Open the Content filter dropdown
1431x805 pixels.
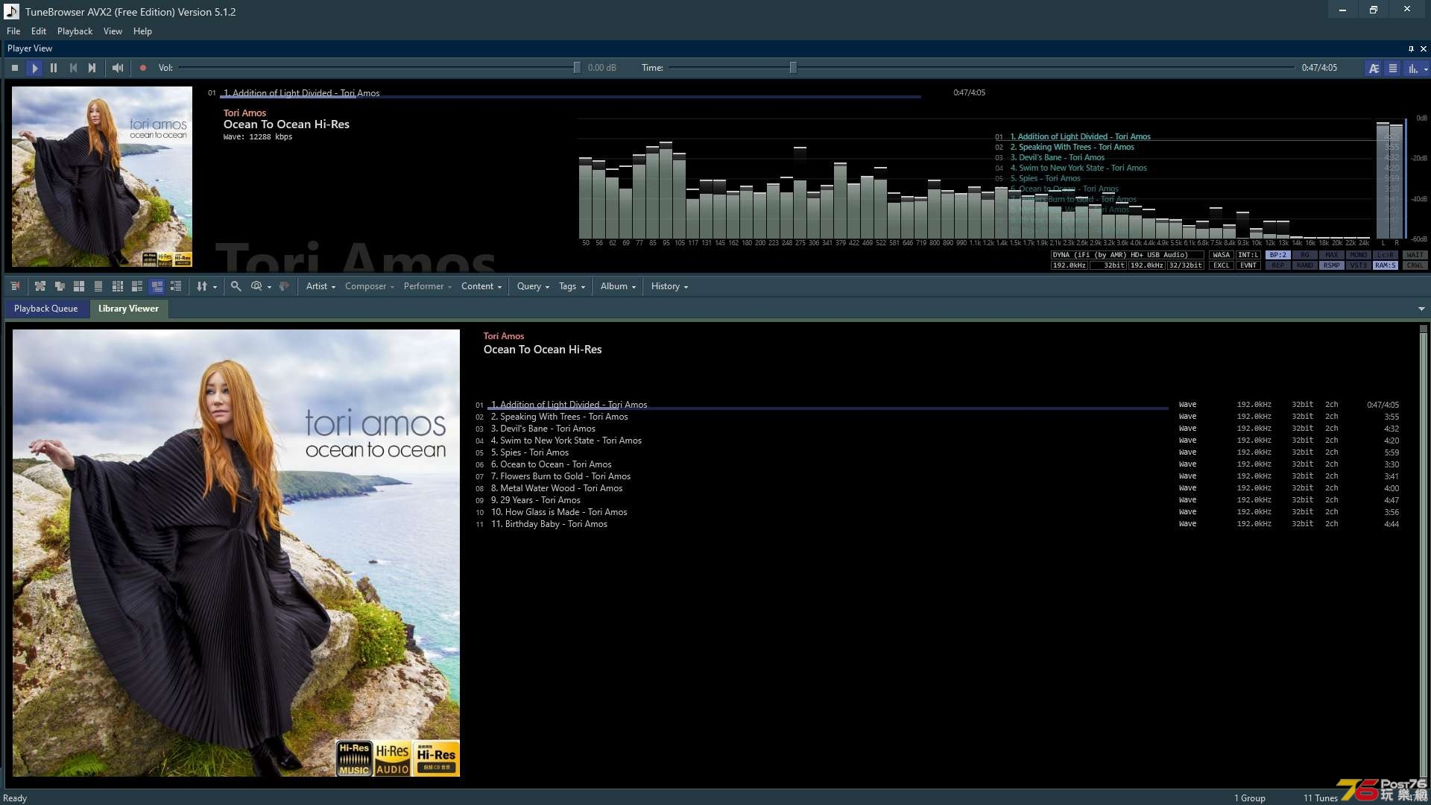pyautogui.click(x=481, y=286)
